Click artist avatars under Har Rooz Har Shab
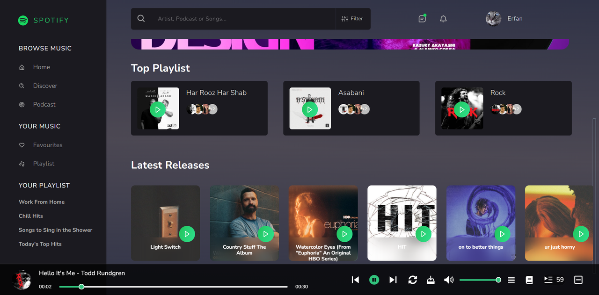The image size is (599, 295). pos(202,109)
